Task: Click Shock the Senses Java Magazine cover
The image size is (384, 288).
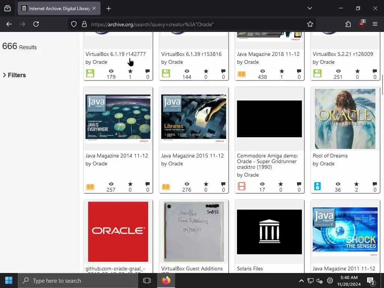Action: tap(345, 232)
